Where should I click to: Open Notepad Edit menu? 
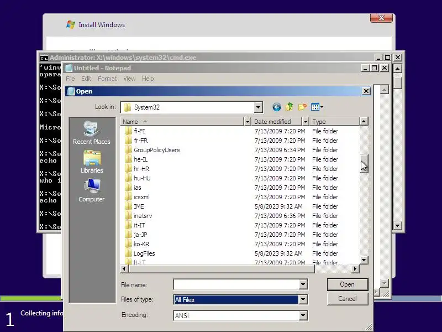pyautogui.click(x=86, y=79)
